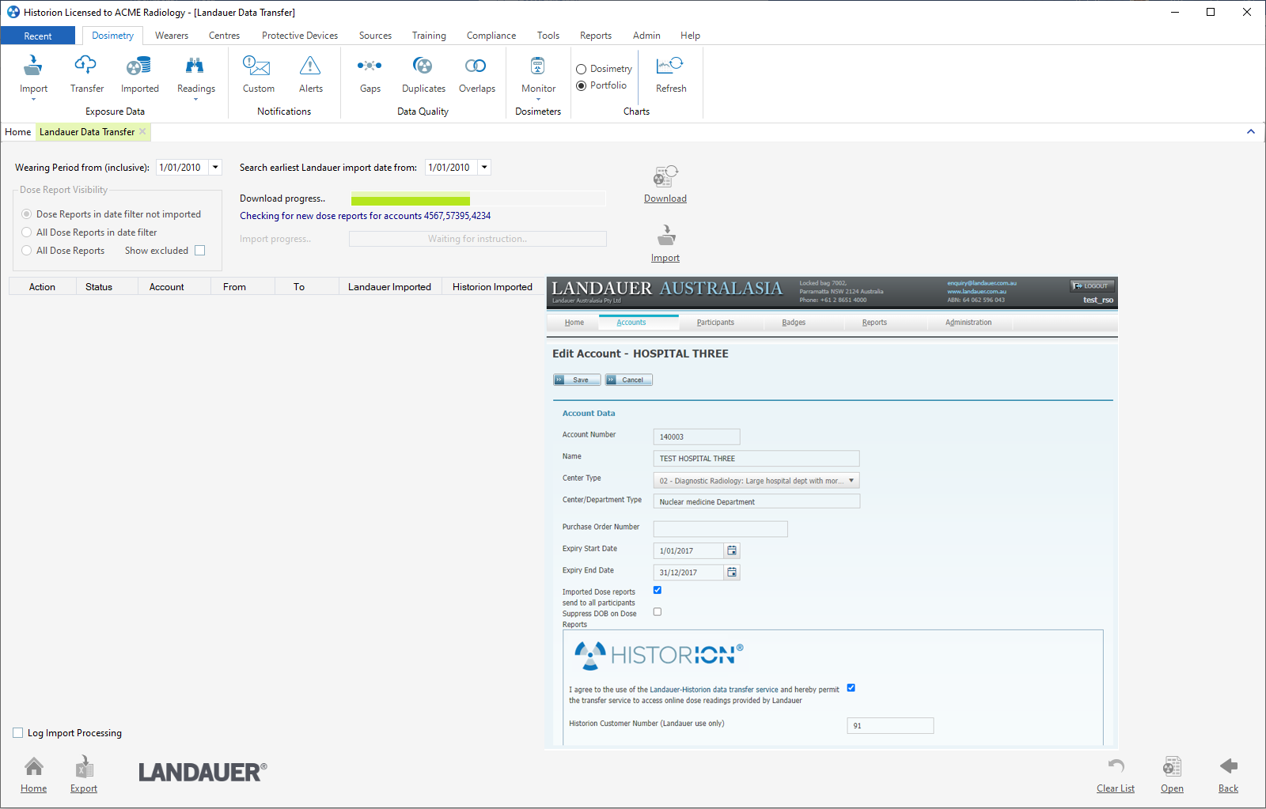Tick the Show excluded checkbox
Viewport: 1266px width, 809px height.
tap(199, 251)
